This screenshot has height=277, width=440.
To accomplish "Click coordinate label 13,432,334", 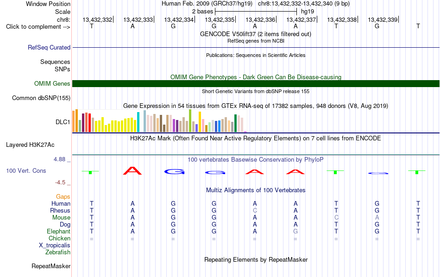I will (179, 19).
